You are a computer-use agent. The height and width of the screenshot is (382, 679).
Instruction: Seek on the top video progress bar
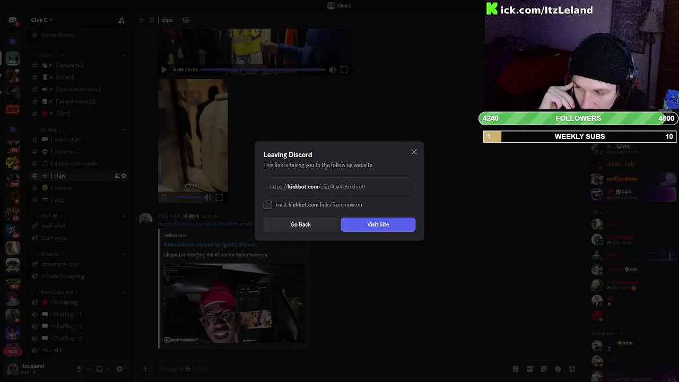tap(263, 70)
